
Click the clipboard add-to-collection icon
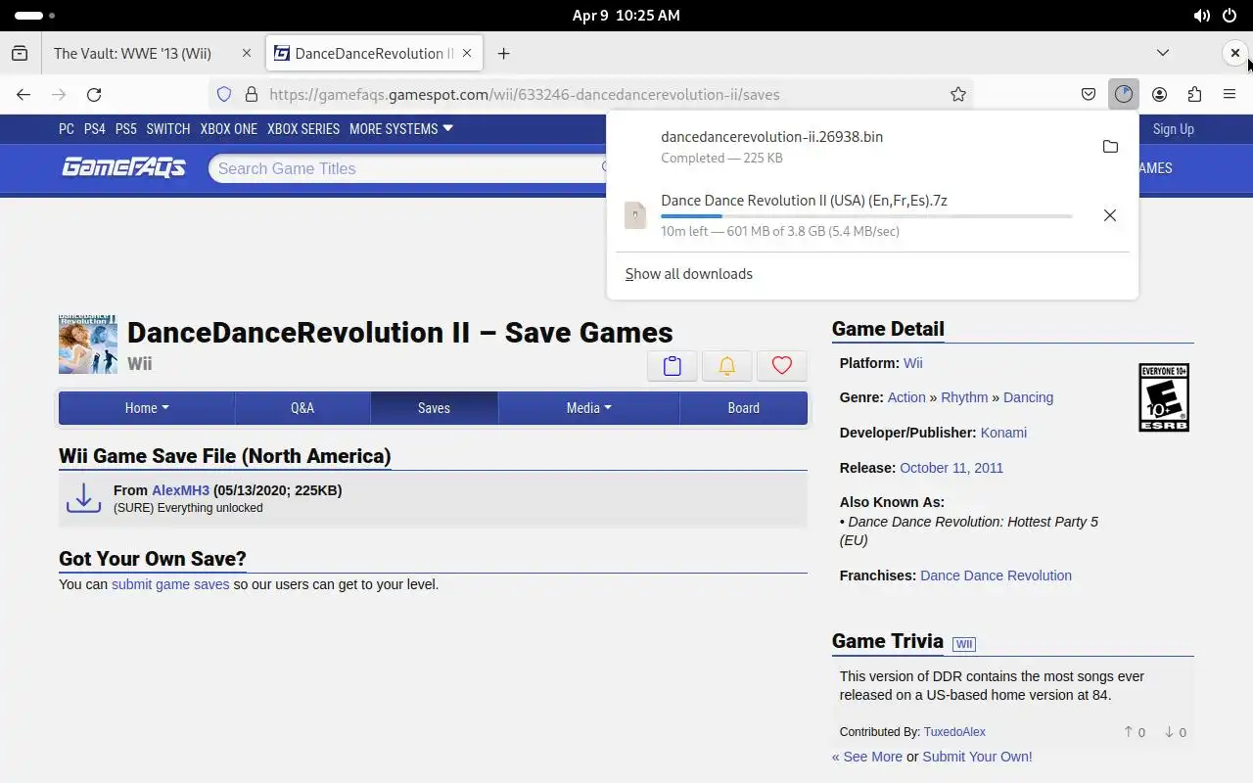(x=672, y=365)
